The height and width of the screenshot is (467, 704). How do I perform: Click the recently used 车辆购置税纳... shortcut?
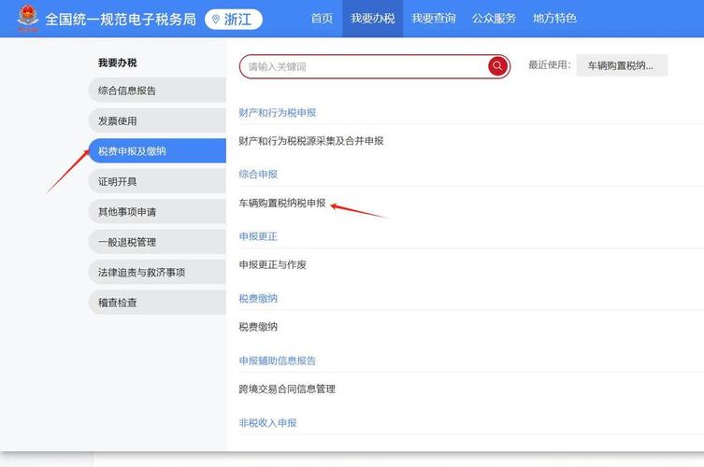(x=622, y=65)
